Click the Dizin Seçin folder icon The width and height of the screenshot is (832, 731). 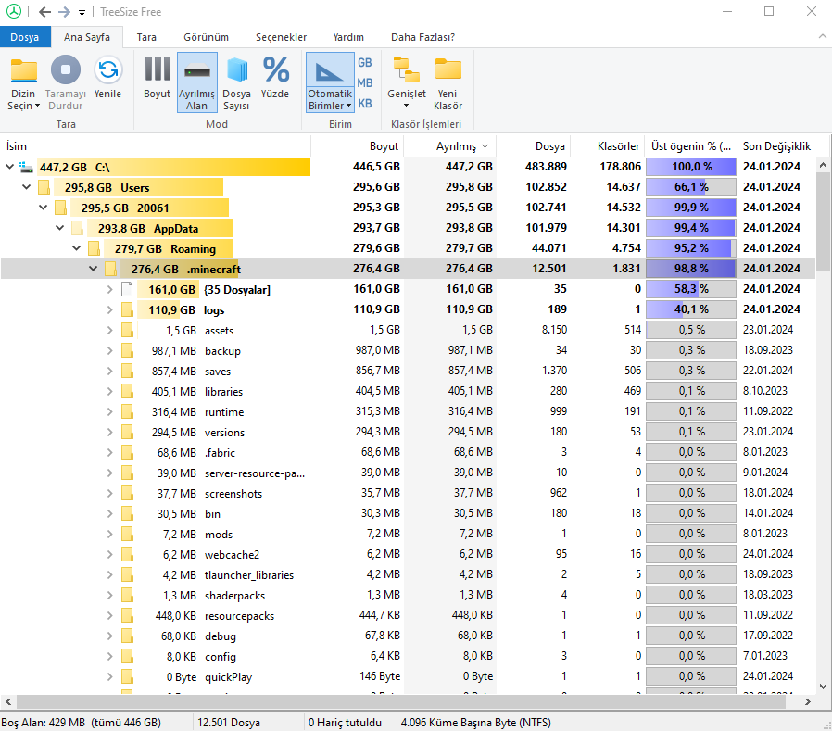[x=24, y=70]
